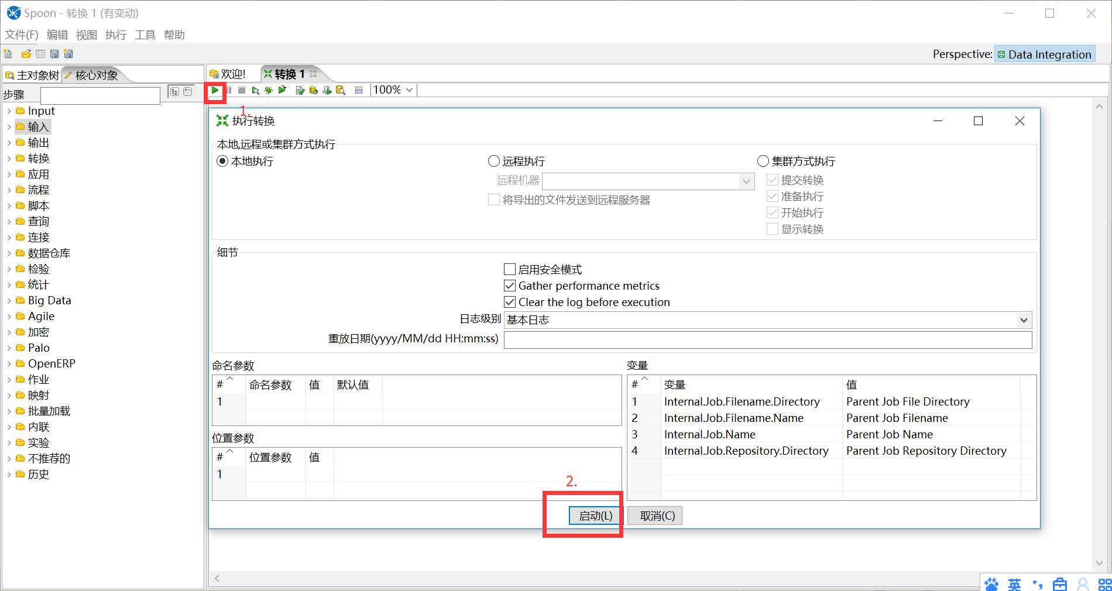The height and width of the screenshot is (591, 1112).
Task: Open the 编辑 menu
Action: pos(57,35)
